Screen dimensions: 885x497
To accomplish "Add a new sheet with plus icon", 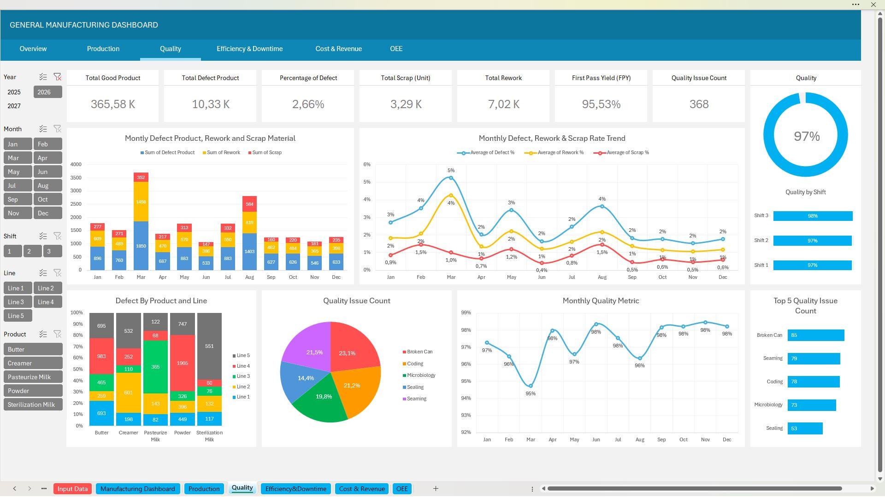I will point(436,489).
